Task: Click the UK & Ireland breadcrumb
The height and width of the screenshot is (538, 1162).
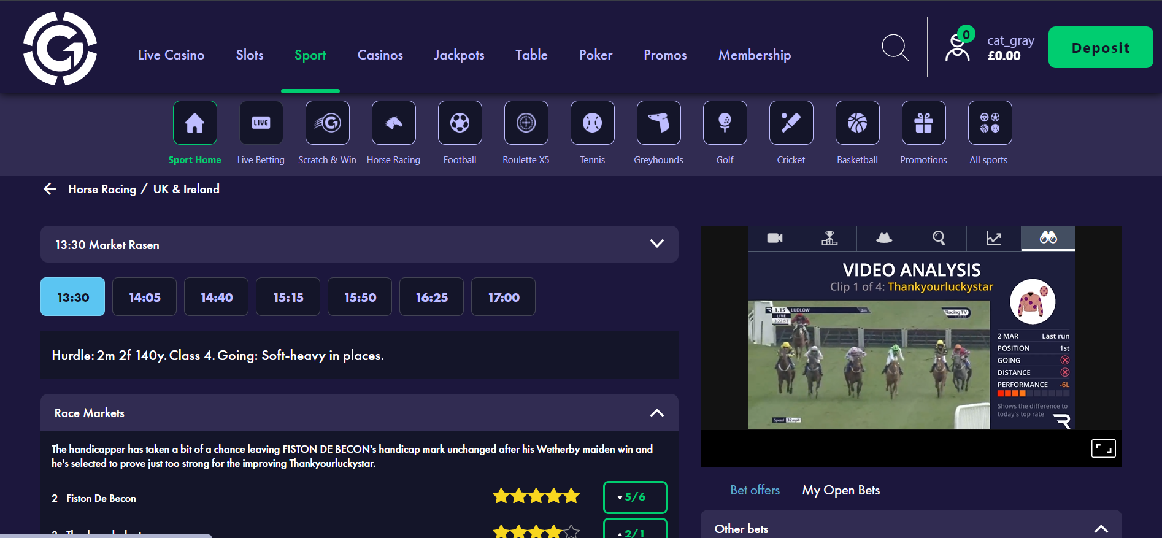Action: tap(186, 189)
